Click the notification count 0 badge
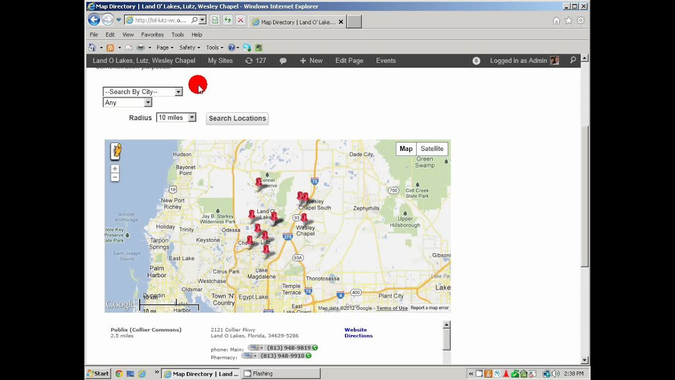 coord(476,61)
